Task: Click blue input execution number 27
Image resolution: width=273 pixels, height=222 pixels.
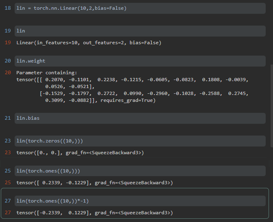Action: tap(8, 201)
